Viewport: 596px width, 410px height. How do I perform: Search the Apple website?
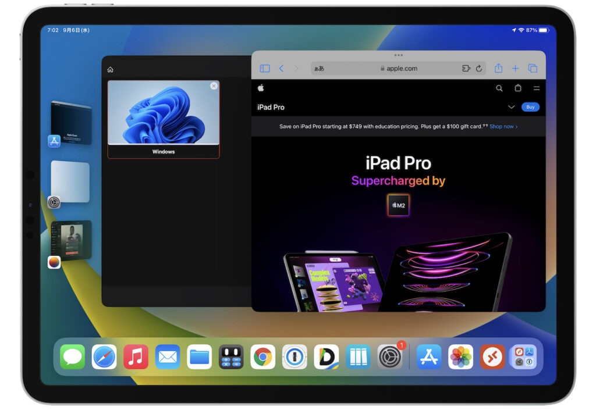(x=499, y=88)
